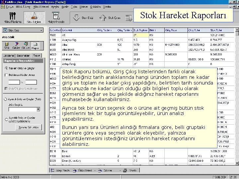Expand the Gönder dropdown arrow in bottom toolbar
239x179 pixels.
(120, 171)
